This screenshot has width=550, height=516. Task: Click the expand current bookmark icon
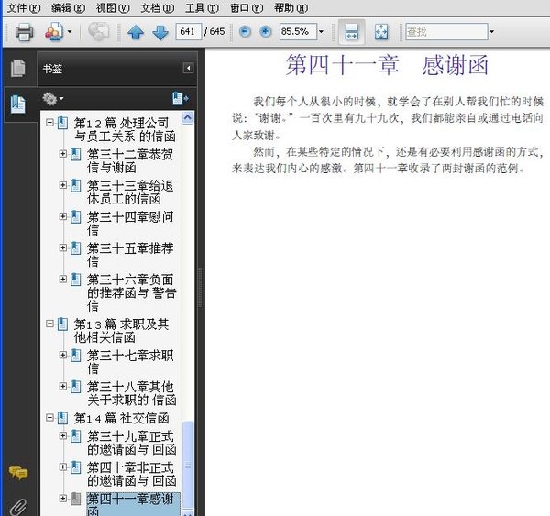pos(181,99)
